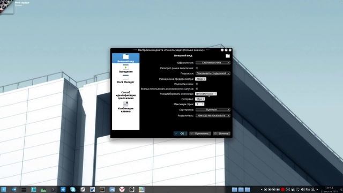
Task: Open the Разделитель dropdown
Action: (x=213, y=115)
